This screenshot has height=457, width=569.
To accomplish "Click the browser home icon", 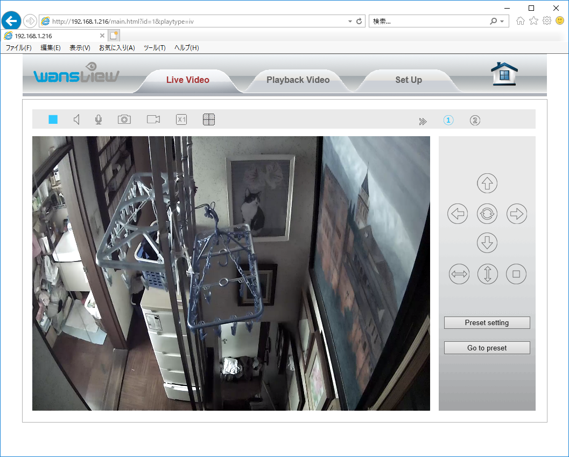I will click(x=521, y=20).
